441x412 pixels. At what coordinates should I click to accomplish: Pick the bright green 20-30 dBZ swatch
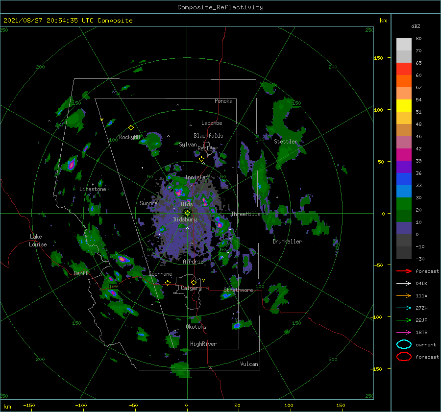coord(404,204)
